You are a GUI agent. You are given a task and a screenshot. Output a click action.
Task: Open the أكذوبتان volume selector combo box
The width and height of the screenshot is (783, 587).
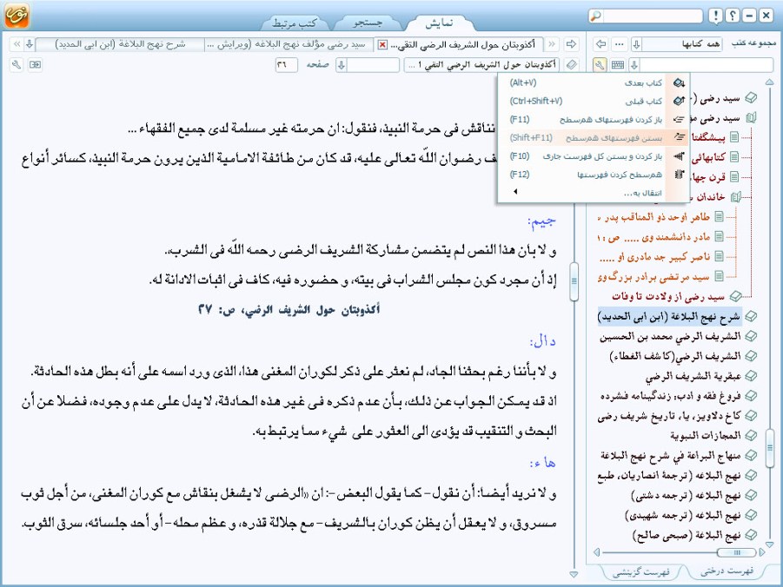483,64
